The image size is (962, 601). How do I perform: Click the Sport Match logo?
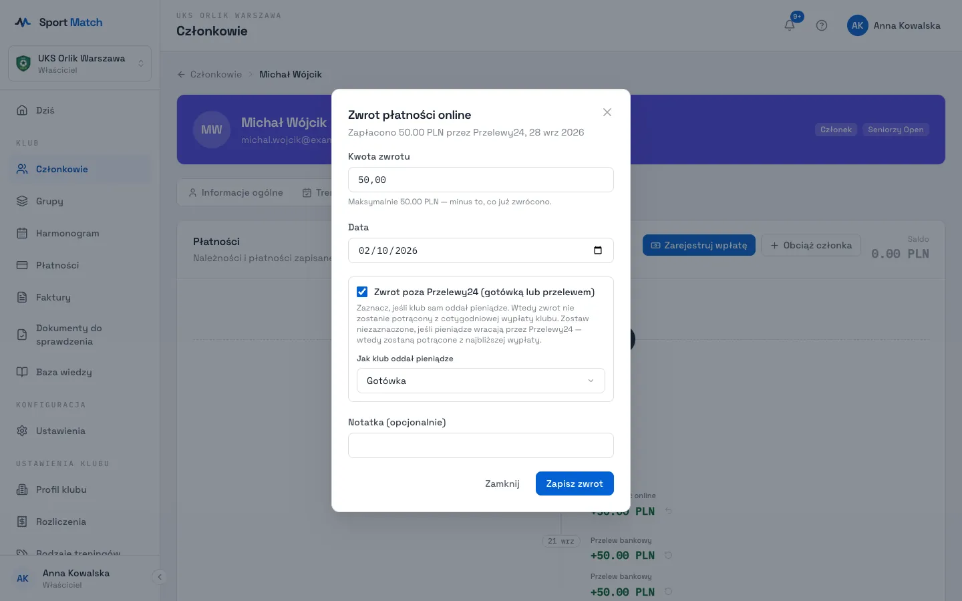click(x=59, y=22)
